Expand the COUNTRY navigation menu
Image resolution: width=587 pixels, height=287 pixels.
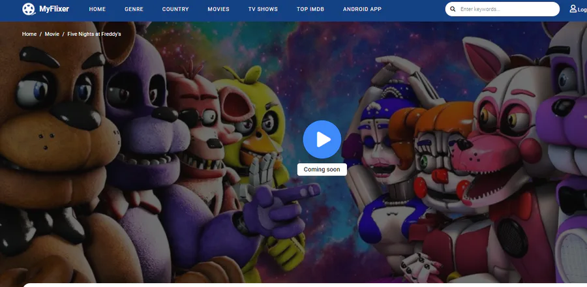(175, 9)
